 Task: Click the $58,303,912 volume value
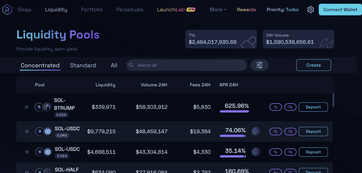pyautogui.click(x=152, y=107)
